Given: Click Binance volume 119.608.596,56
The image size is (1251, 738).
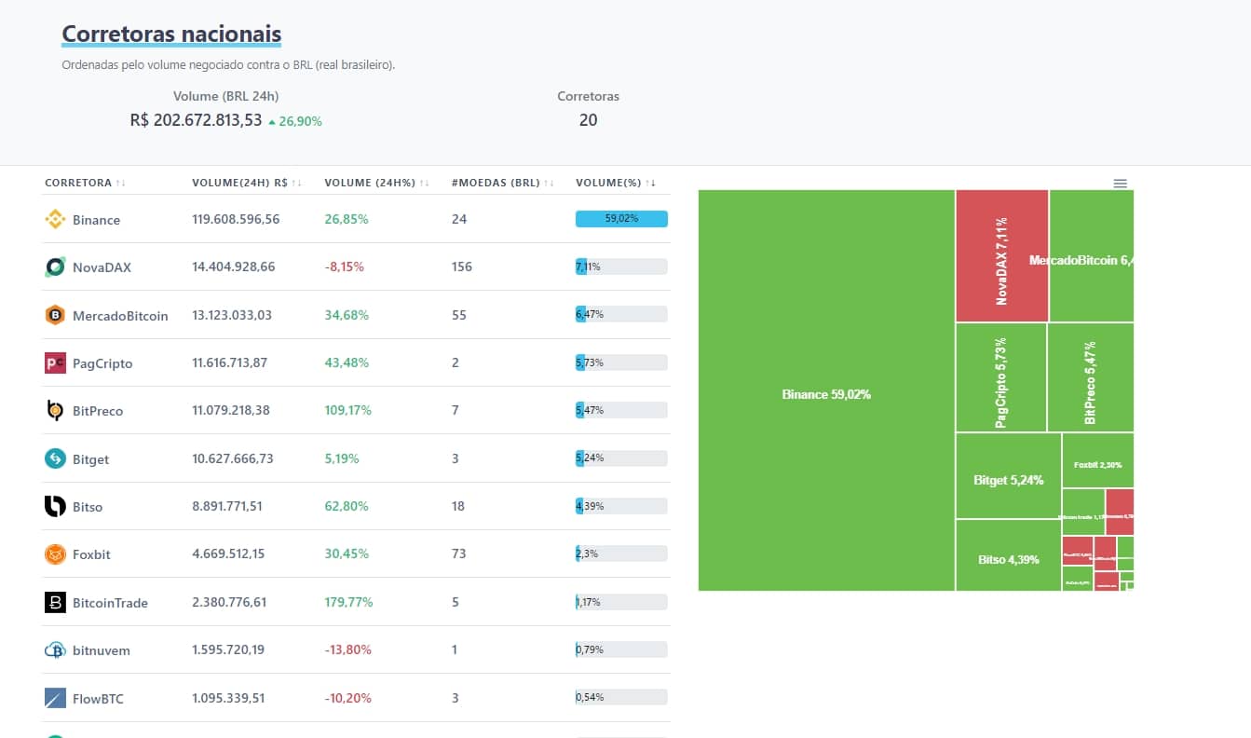Looking at the screenshot, I should [x=236, y=219].
